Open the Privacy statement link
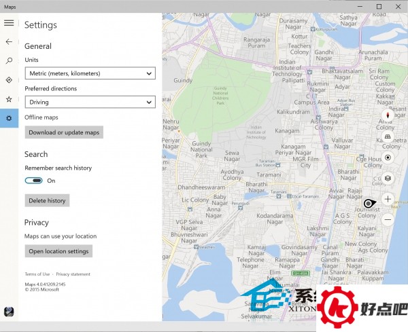 coord(73,274)
